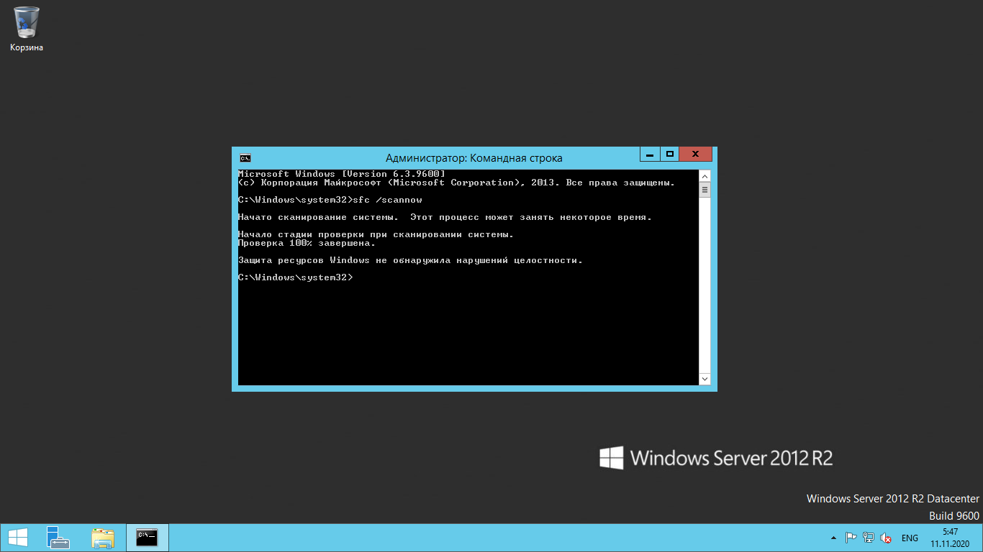Select the Command Prompt taskbar button
Screen dimensions: 983x552
(148, 538)
